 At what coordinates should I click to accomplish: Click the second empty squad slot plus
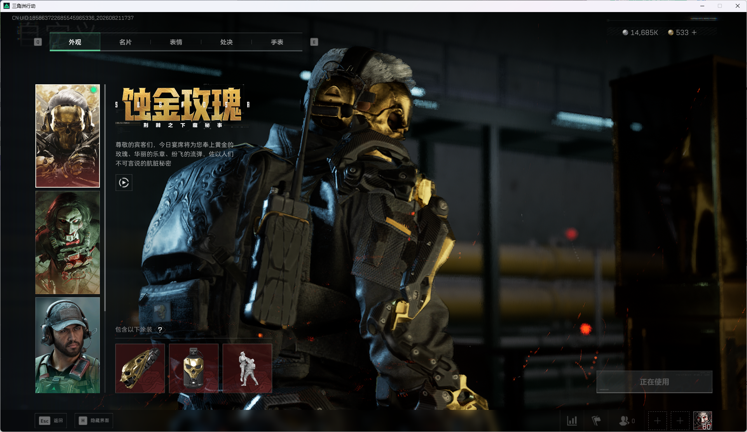pos(680,421)
